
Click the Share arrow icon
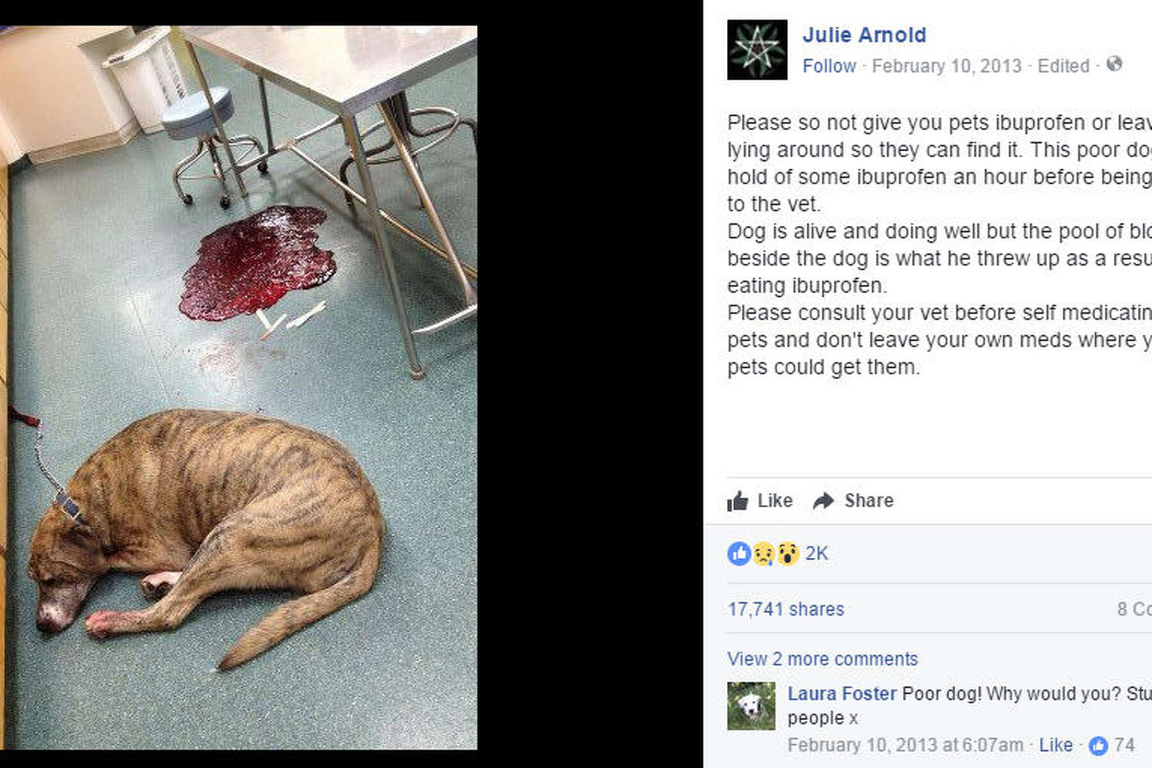pos(823,500)
